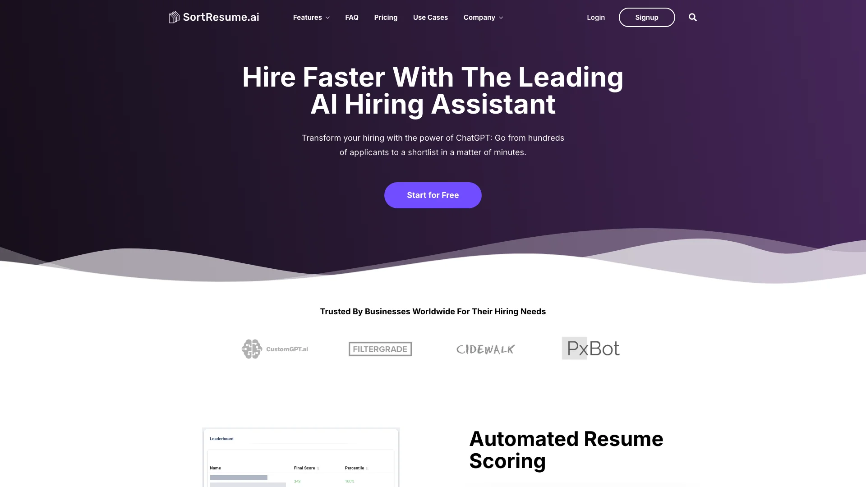Image resolution: width=866 pixels, height=487 pixels.
Task: Select the FAQ menu item
Action: click(x=351, y=17)
